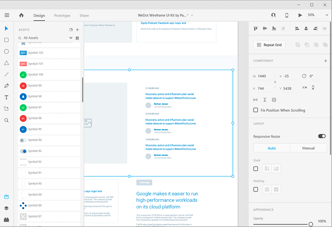Turn off Responsive Resize toggle
Image resolution: width=332 pixels, height=227 pixels.
(322, 136)
